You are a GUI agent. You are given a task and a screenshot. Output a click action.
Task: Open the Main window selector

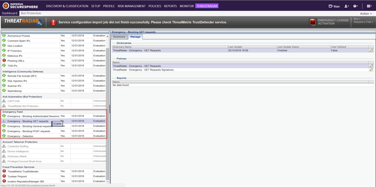[x=334, y=6]
